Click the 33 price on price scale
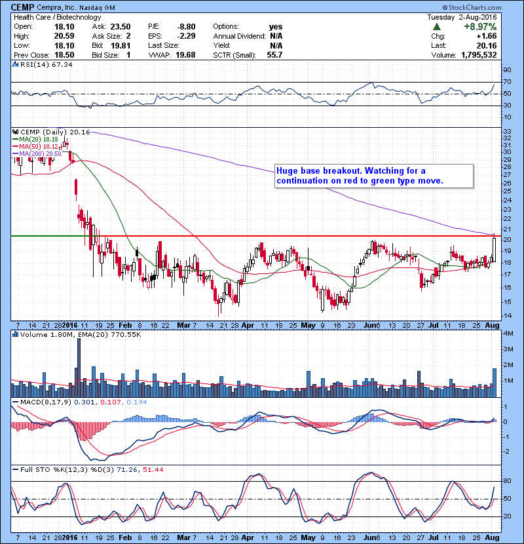Viewport: 524px width, 544px height. pos(507,131)
